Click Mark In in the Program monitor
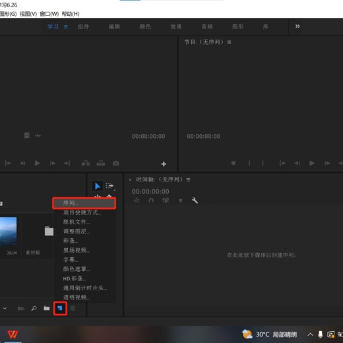The image size is (343, 343). [249, 163]
